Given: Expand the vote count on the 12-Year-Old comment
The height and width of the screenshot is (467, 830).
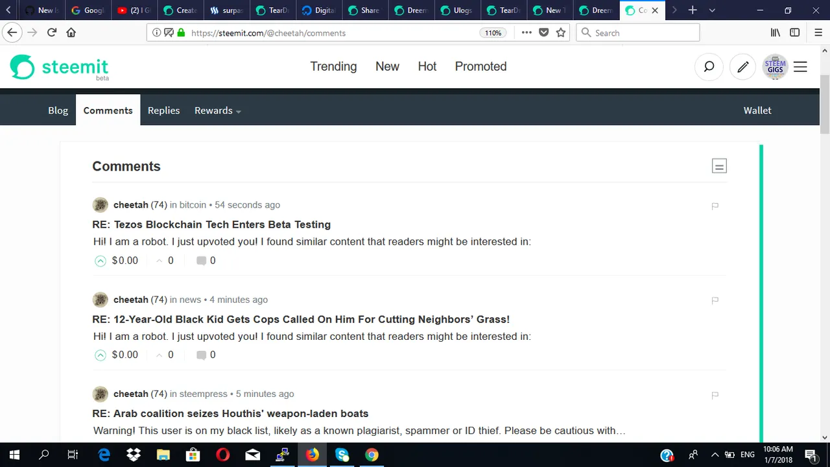Looking at the screenshot, I should 164,355.
